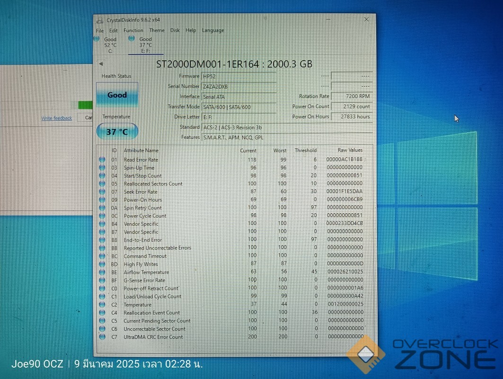Click the status icon for Current Pending Sector Count
Image resolution: width=503 pixels, height=379 pixels.
click(x=102, y=321)
